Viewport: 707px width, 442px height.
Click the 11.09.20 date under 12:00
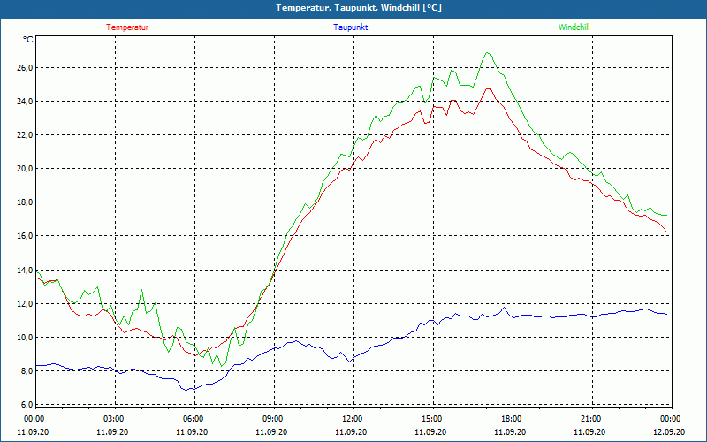[x=351, y=432]
